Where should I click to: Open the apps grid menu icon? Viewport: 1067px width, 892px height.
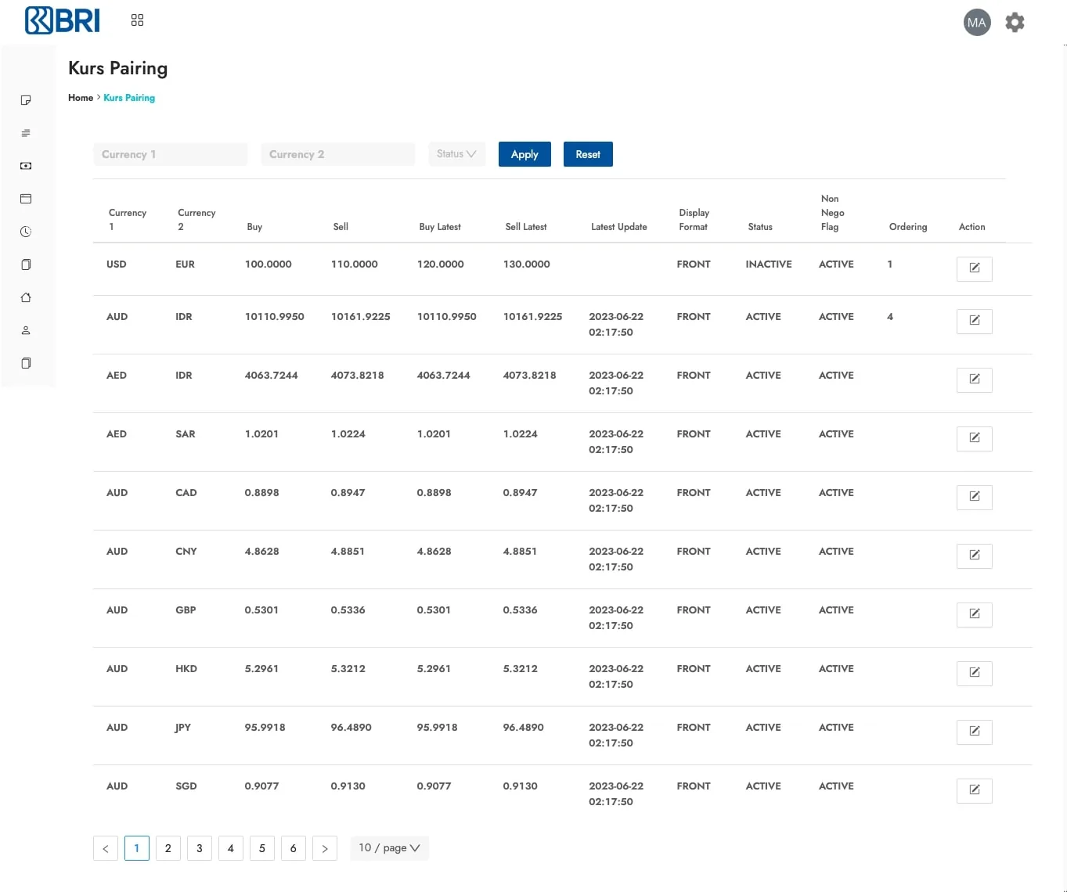138,20
